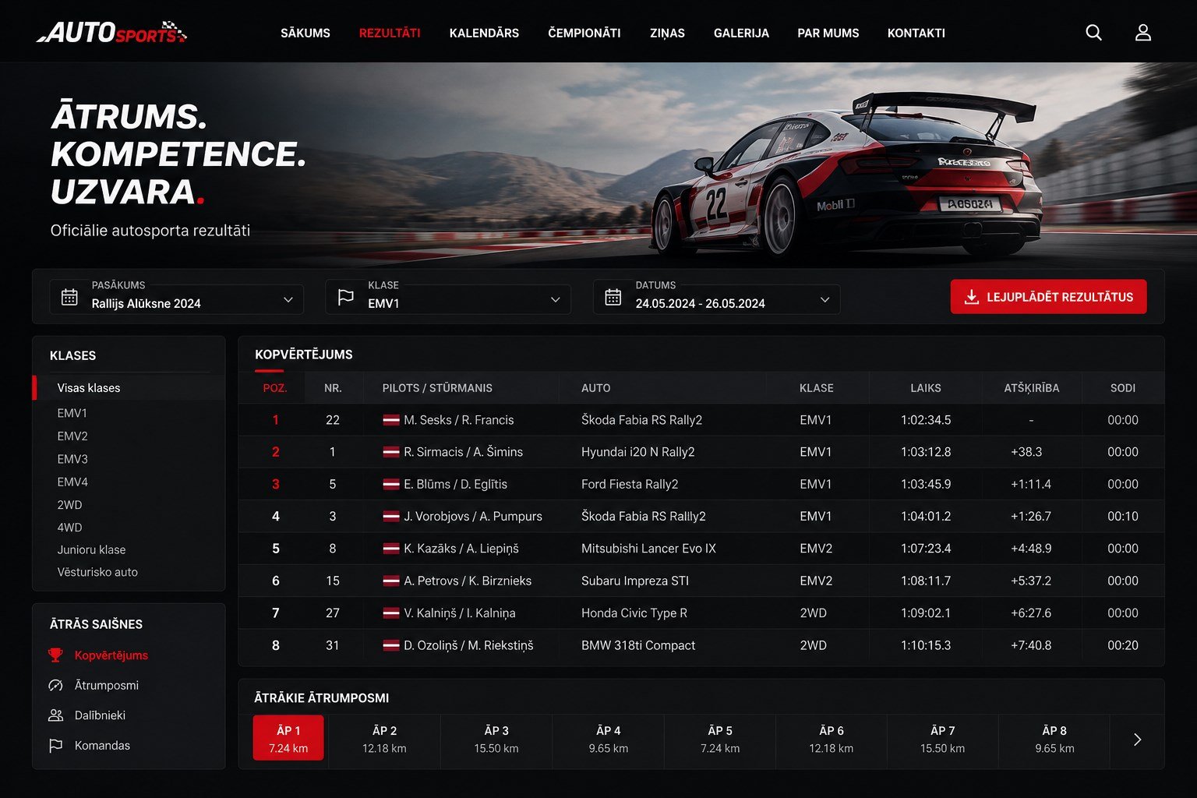This screenshot has width=1197, height=798.
Task: Click the calendar icon beside Pasākums
Action: [x=69, y=297]
